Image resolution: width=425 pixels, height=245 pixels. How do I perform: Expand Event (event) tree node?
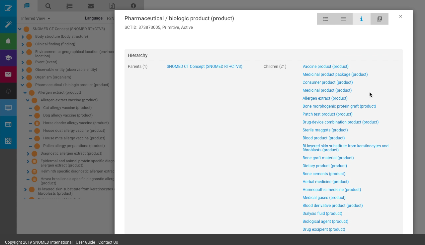(x=23, y=62)
